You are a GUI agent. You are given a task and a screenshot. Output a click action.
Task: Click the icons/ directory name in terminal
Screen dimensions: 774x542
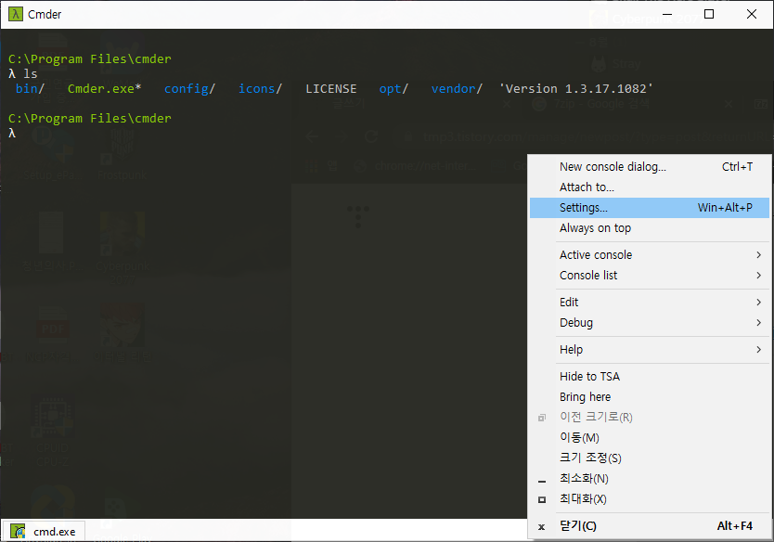pyautogui.click(x=260, y=89)
